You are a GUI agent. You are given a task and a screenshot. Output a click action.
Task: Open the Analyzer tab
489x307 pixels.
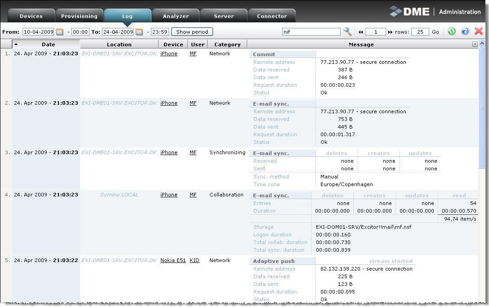176,16
